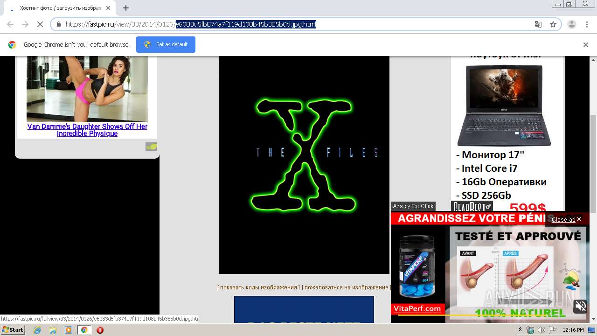Launch Internet Explorer from taskbar
Screen dimensions: 597x336
pyautogui.click(x=37, y=330)
